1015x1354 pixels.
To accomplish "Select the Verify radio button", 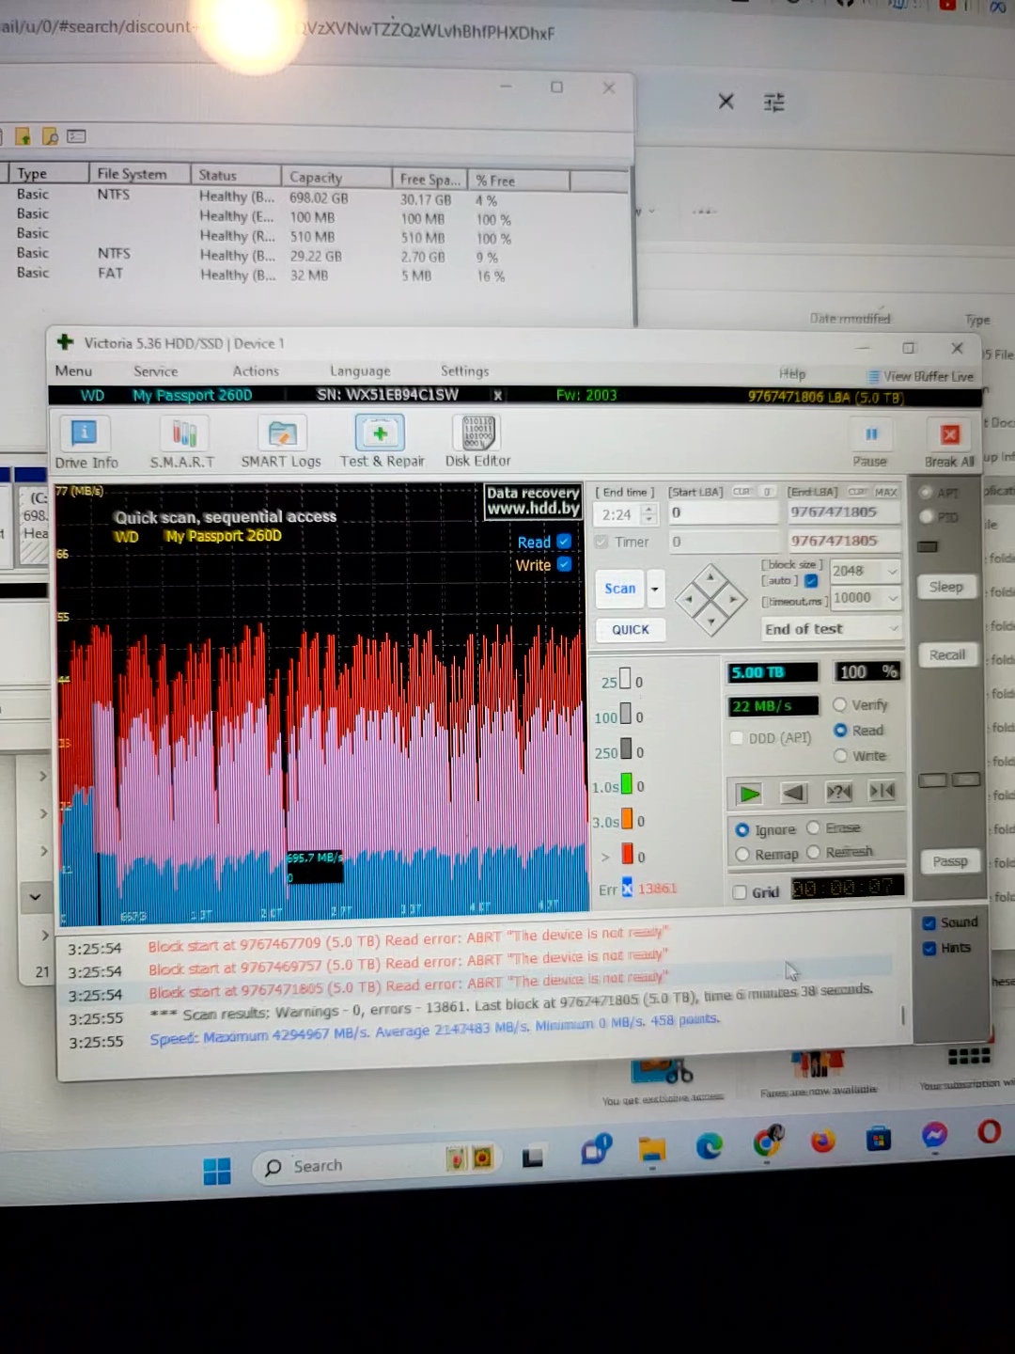I will (x=839, y=704).
